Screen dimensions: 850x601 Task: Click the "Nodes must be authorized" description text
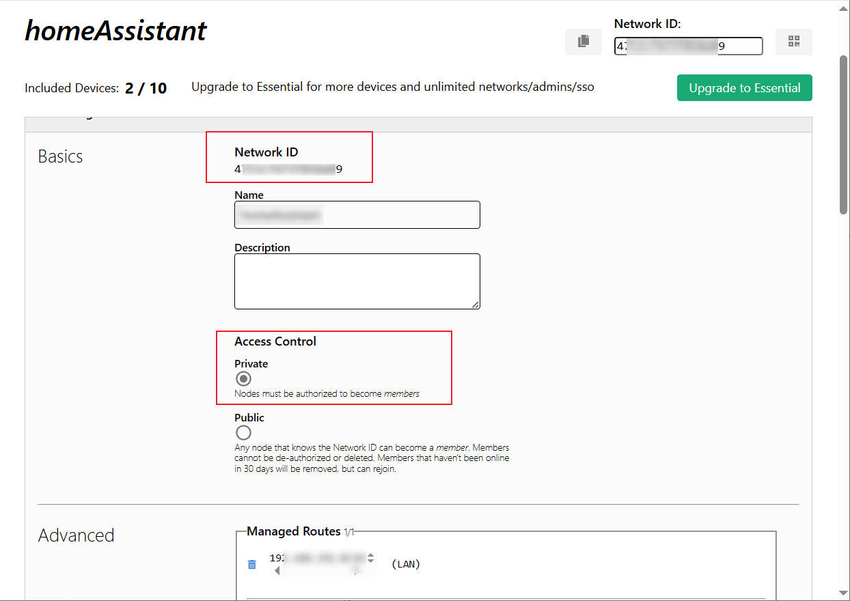click(x=327, y=393)
